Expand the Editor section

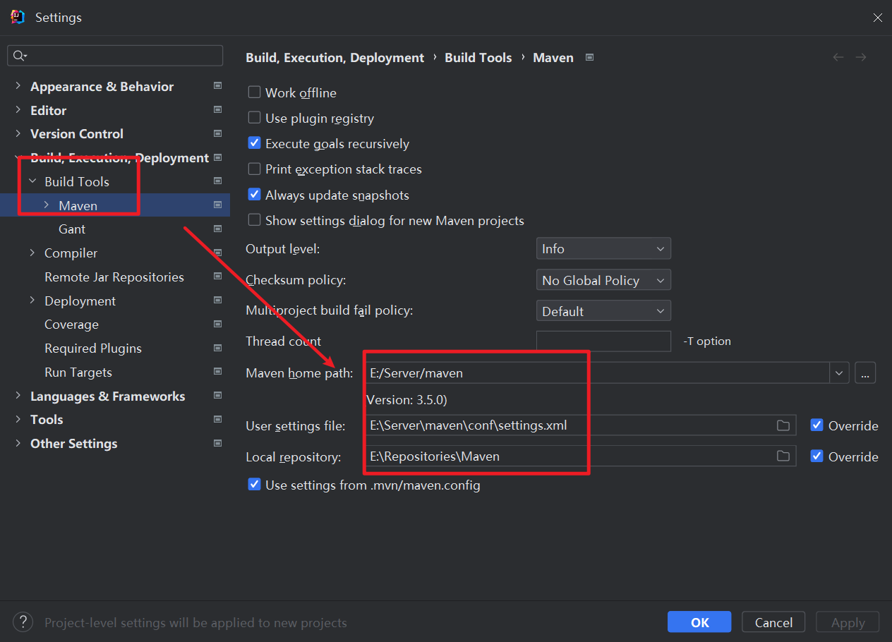(18, 110)
